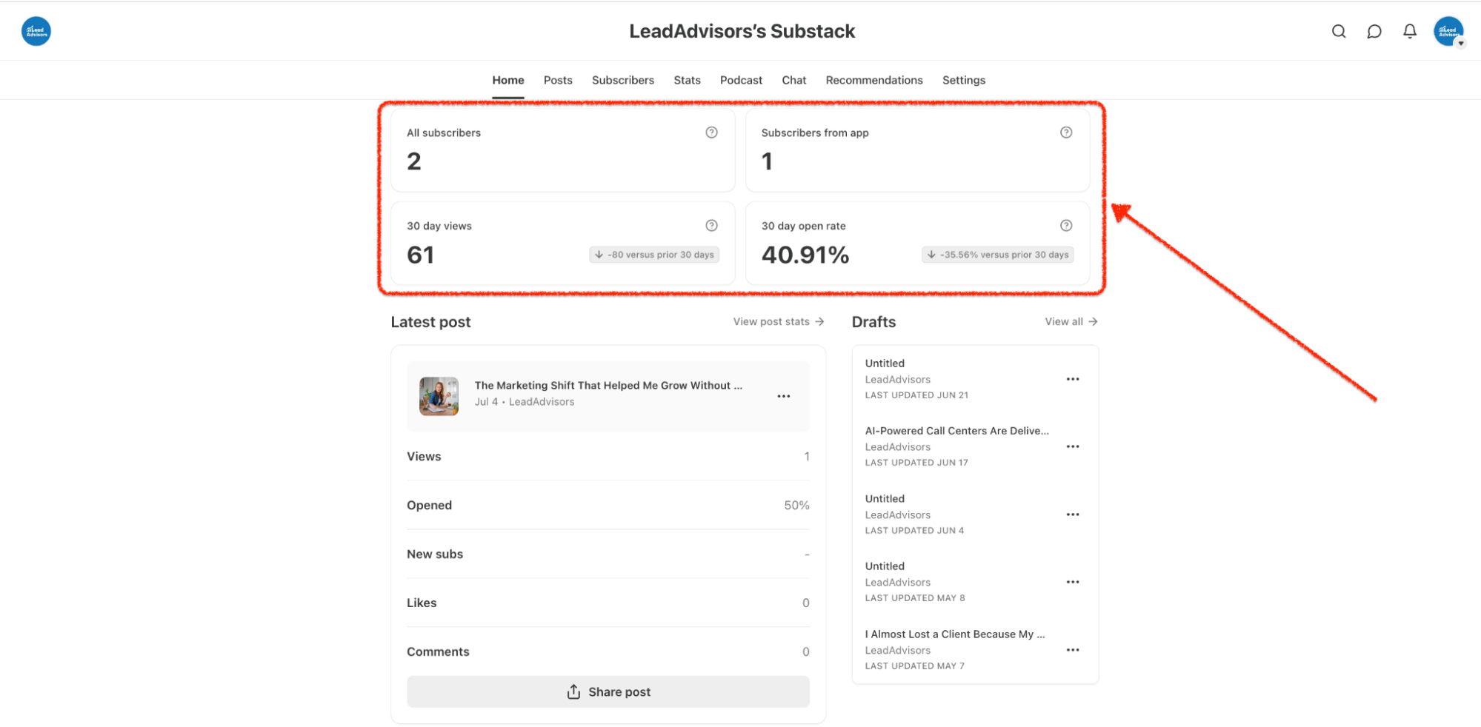Click the New subs row label
Viewport: 1481px width, 727px height.
[x=435, y=554]
